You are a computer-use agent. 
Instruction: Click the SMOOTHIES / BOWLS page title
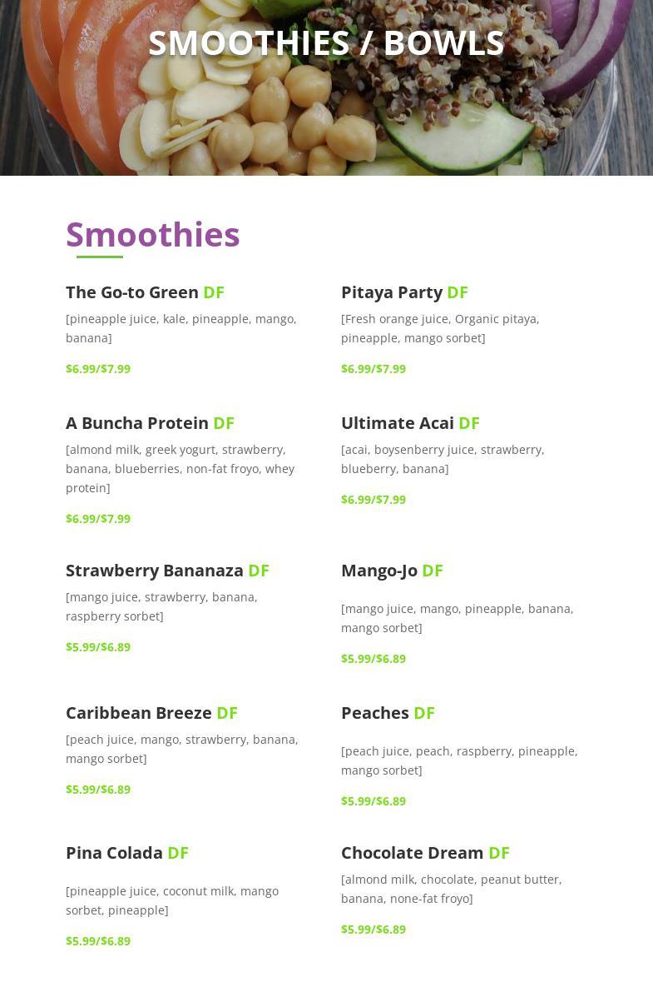[326, 43]
